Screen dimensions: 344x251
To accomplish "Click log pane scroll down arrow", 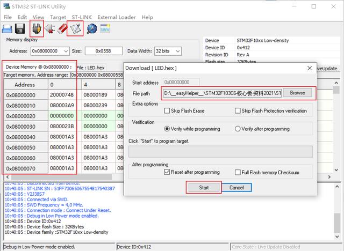I will tap(337, 237).
